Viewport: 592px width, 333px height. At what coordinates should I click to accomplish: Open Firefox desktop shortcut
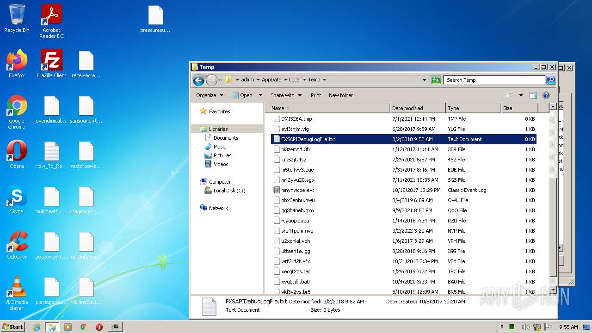point(17,63)
